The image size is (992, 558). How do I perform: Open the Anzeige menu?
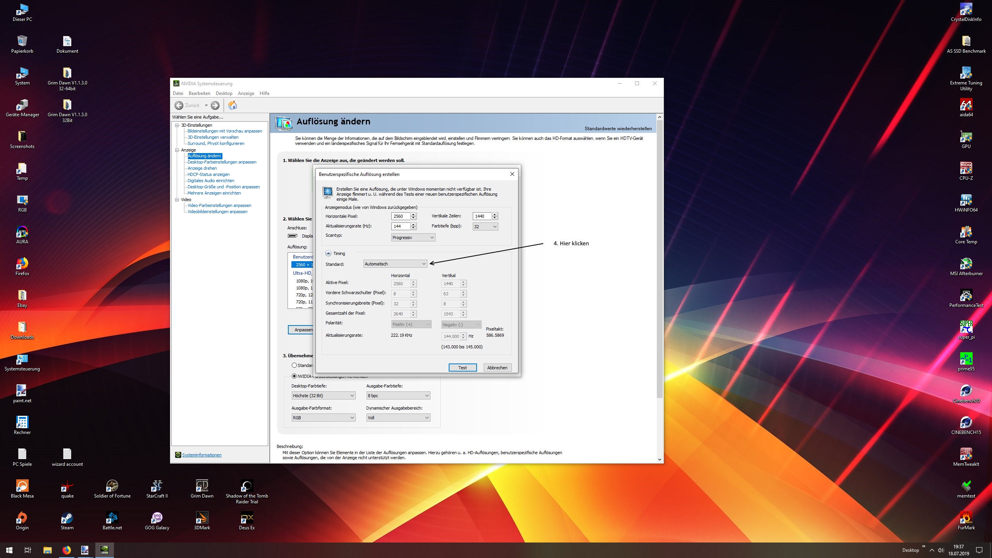click(x=246, y=93)
